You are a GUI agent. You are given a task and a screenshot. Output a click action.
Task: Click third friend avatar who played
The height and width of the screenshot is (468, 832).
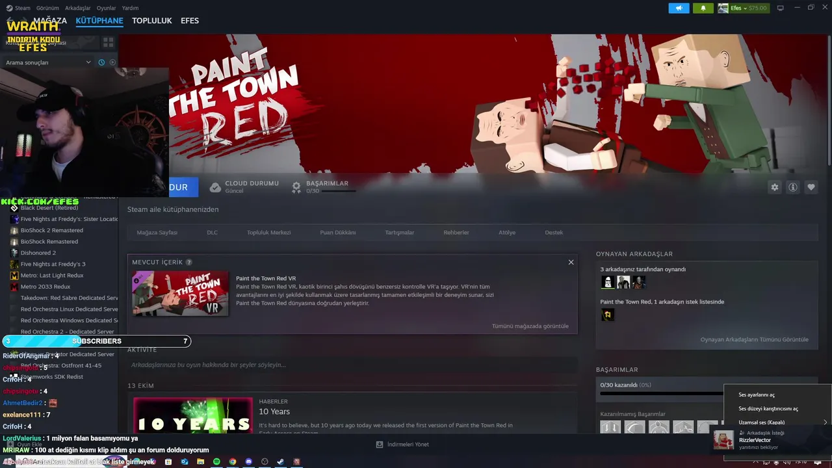pyautogui.click(x=639, y=282)
